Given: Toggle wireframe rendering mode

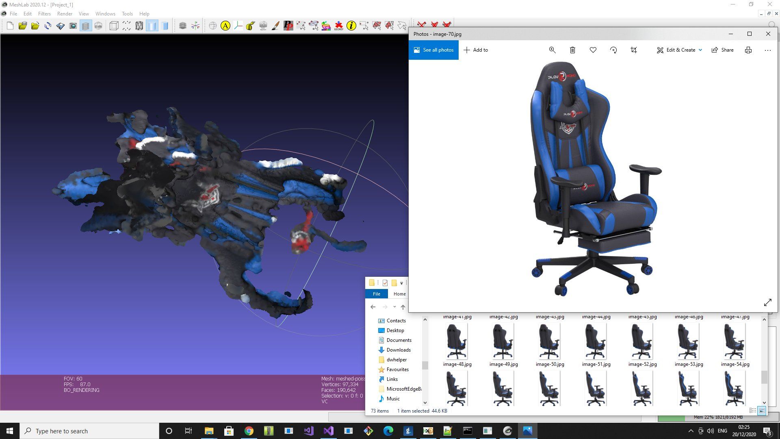Looking at the screenshot, I should [139, 25].
